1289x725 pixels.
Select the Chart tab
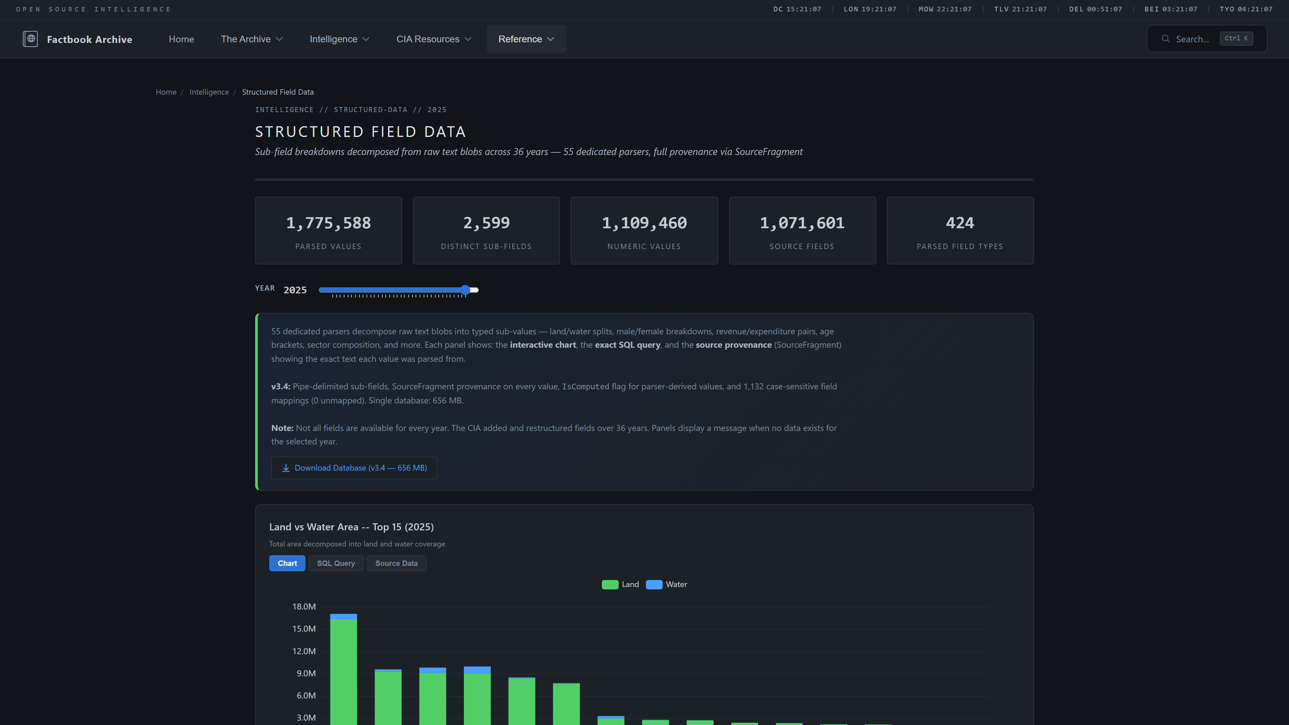(287, 563)
